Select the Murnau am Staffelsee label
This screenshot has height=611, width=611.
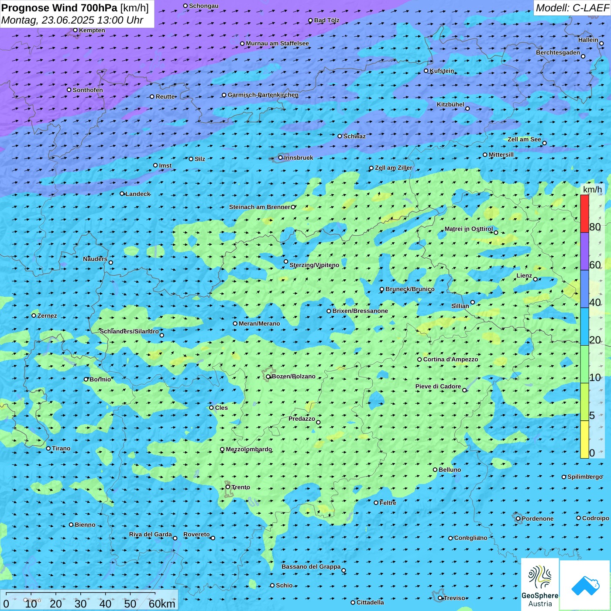(277, 43)
